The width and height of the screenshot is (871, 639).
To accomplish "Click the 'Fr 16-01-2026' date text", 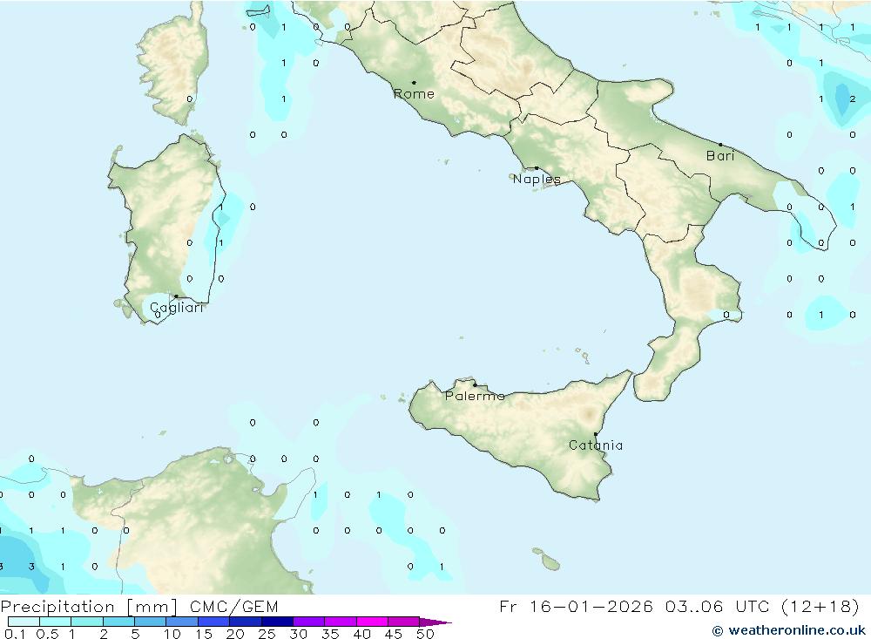I will (x=576, y=606).
